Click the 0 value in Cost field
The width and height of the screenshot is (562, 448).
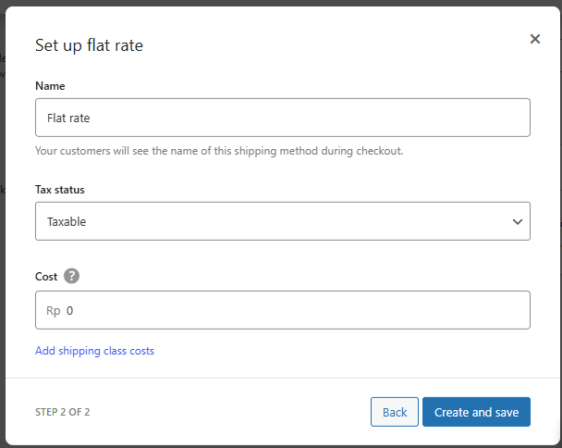point(70,311)
